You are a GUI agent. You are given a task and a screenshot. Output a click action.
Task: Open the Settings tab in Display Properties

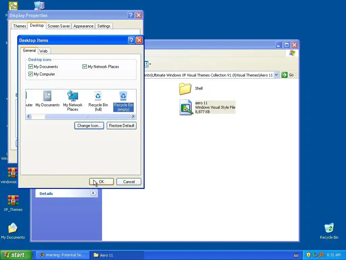coord(104,26)
